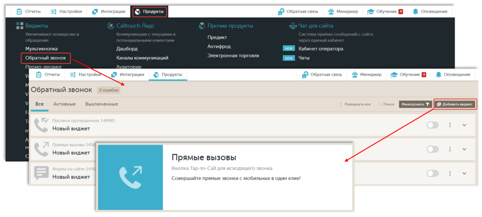482x217 pixels.
Task: Click text Кнопка Tap-to-Call для исходящего звонка
Action: pyautogui.click(x=222, y=169)
